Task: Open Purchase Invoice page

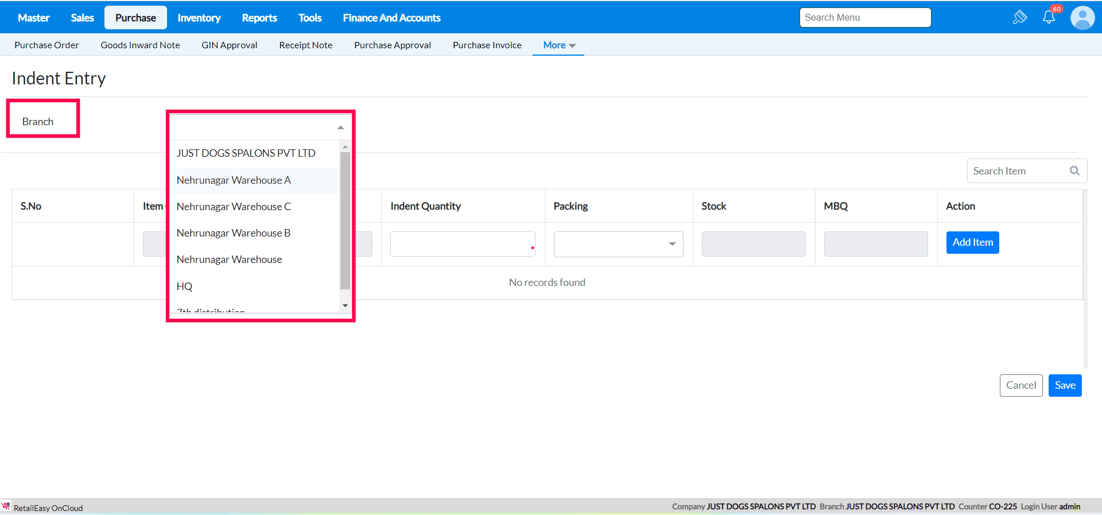Action: (487, 45)
